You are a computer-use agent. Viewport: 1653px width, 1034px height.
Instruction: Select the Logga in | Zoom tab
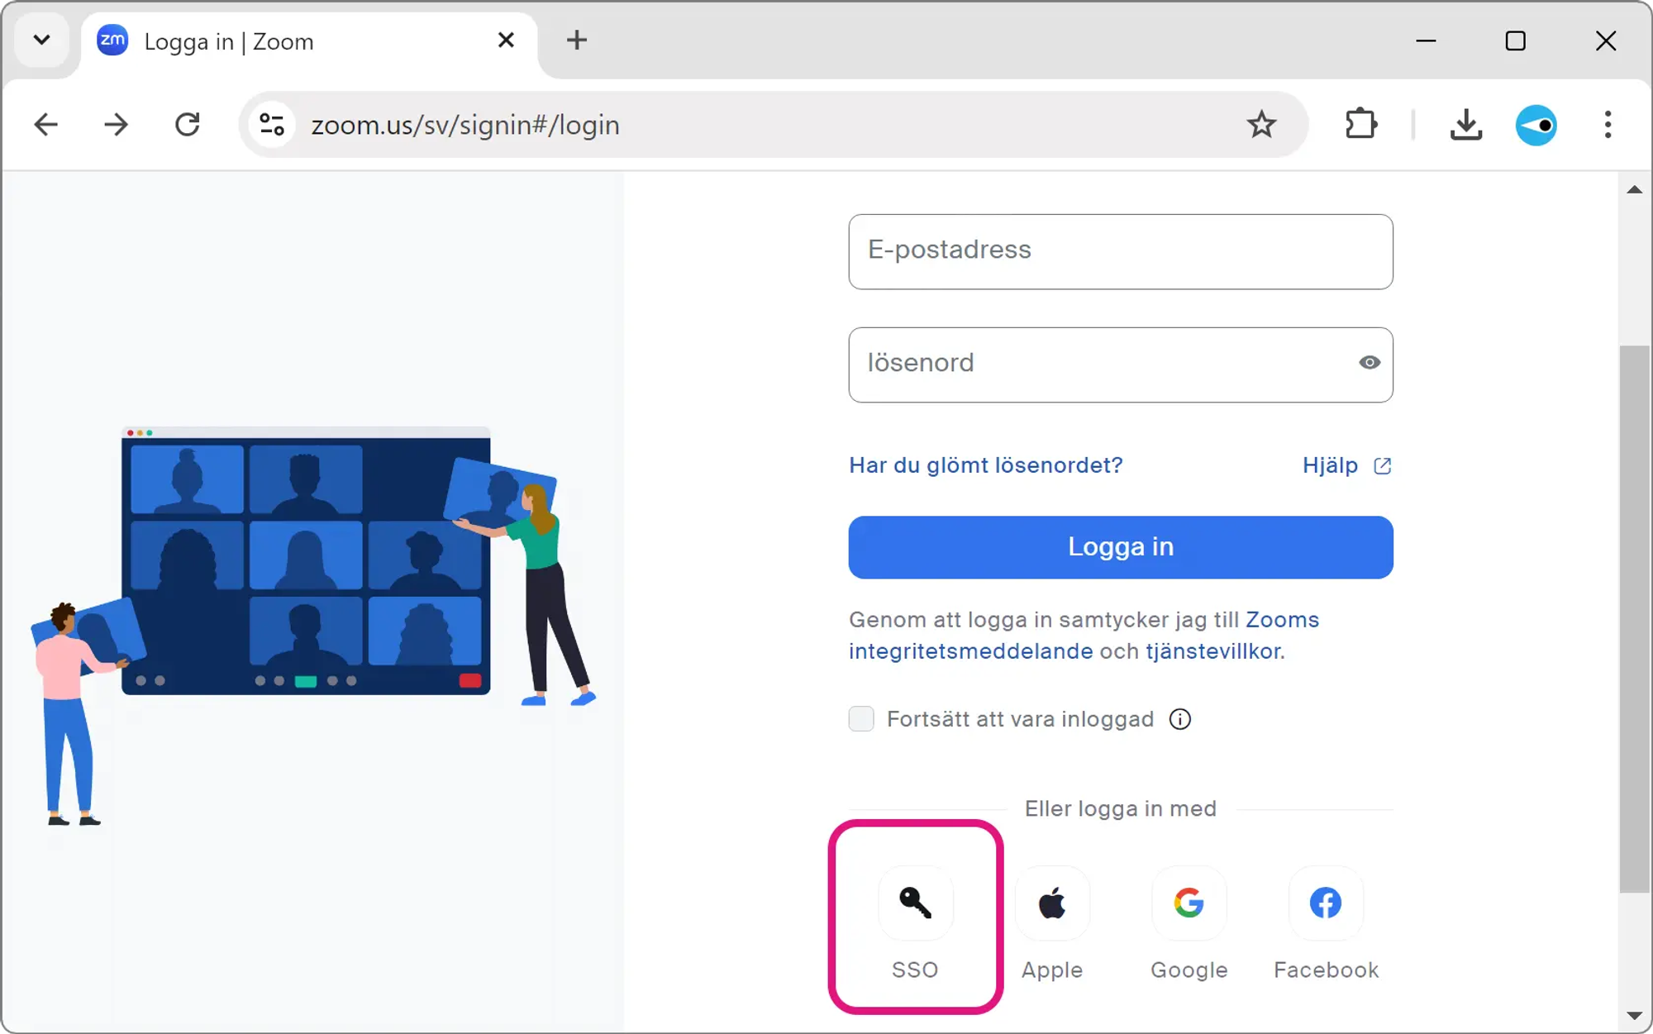[x=309, y=41]
